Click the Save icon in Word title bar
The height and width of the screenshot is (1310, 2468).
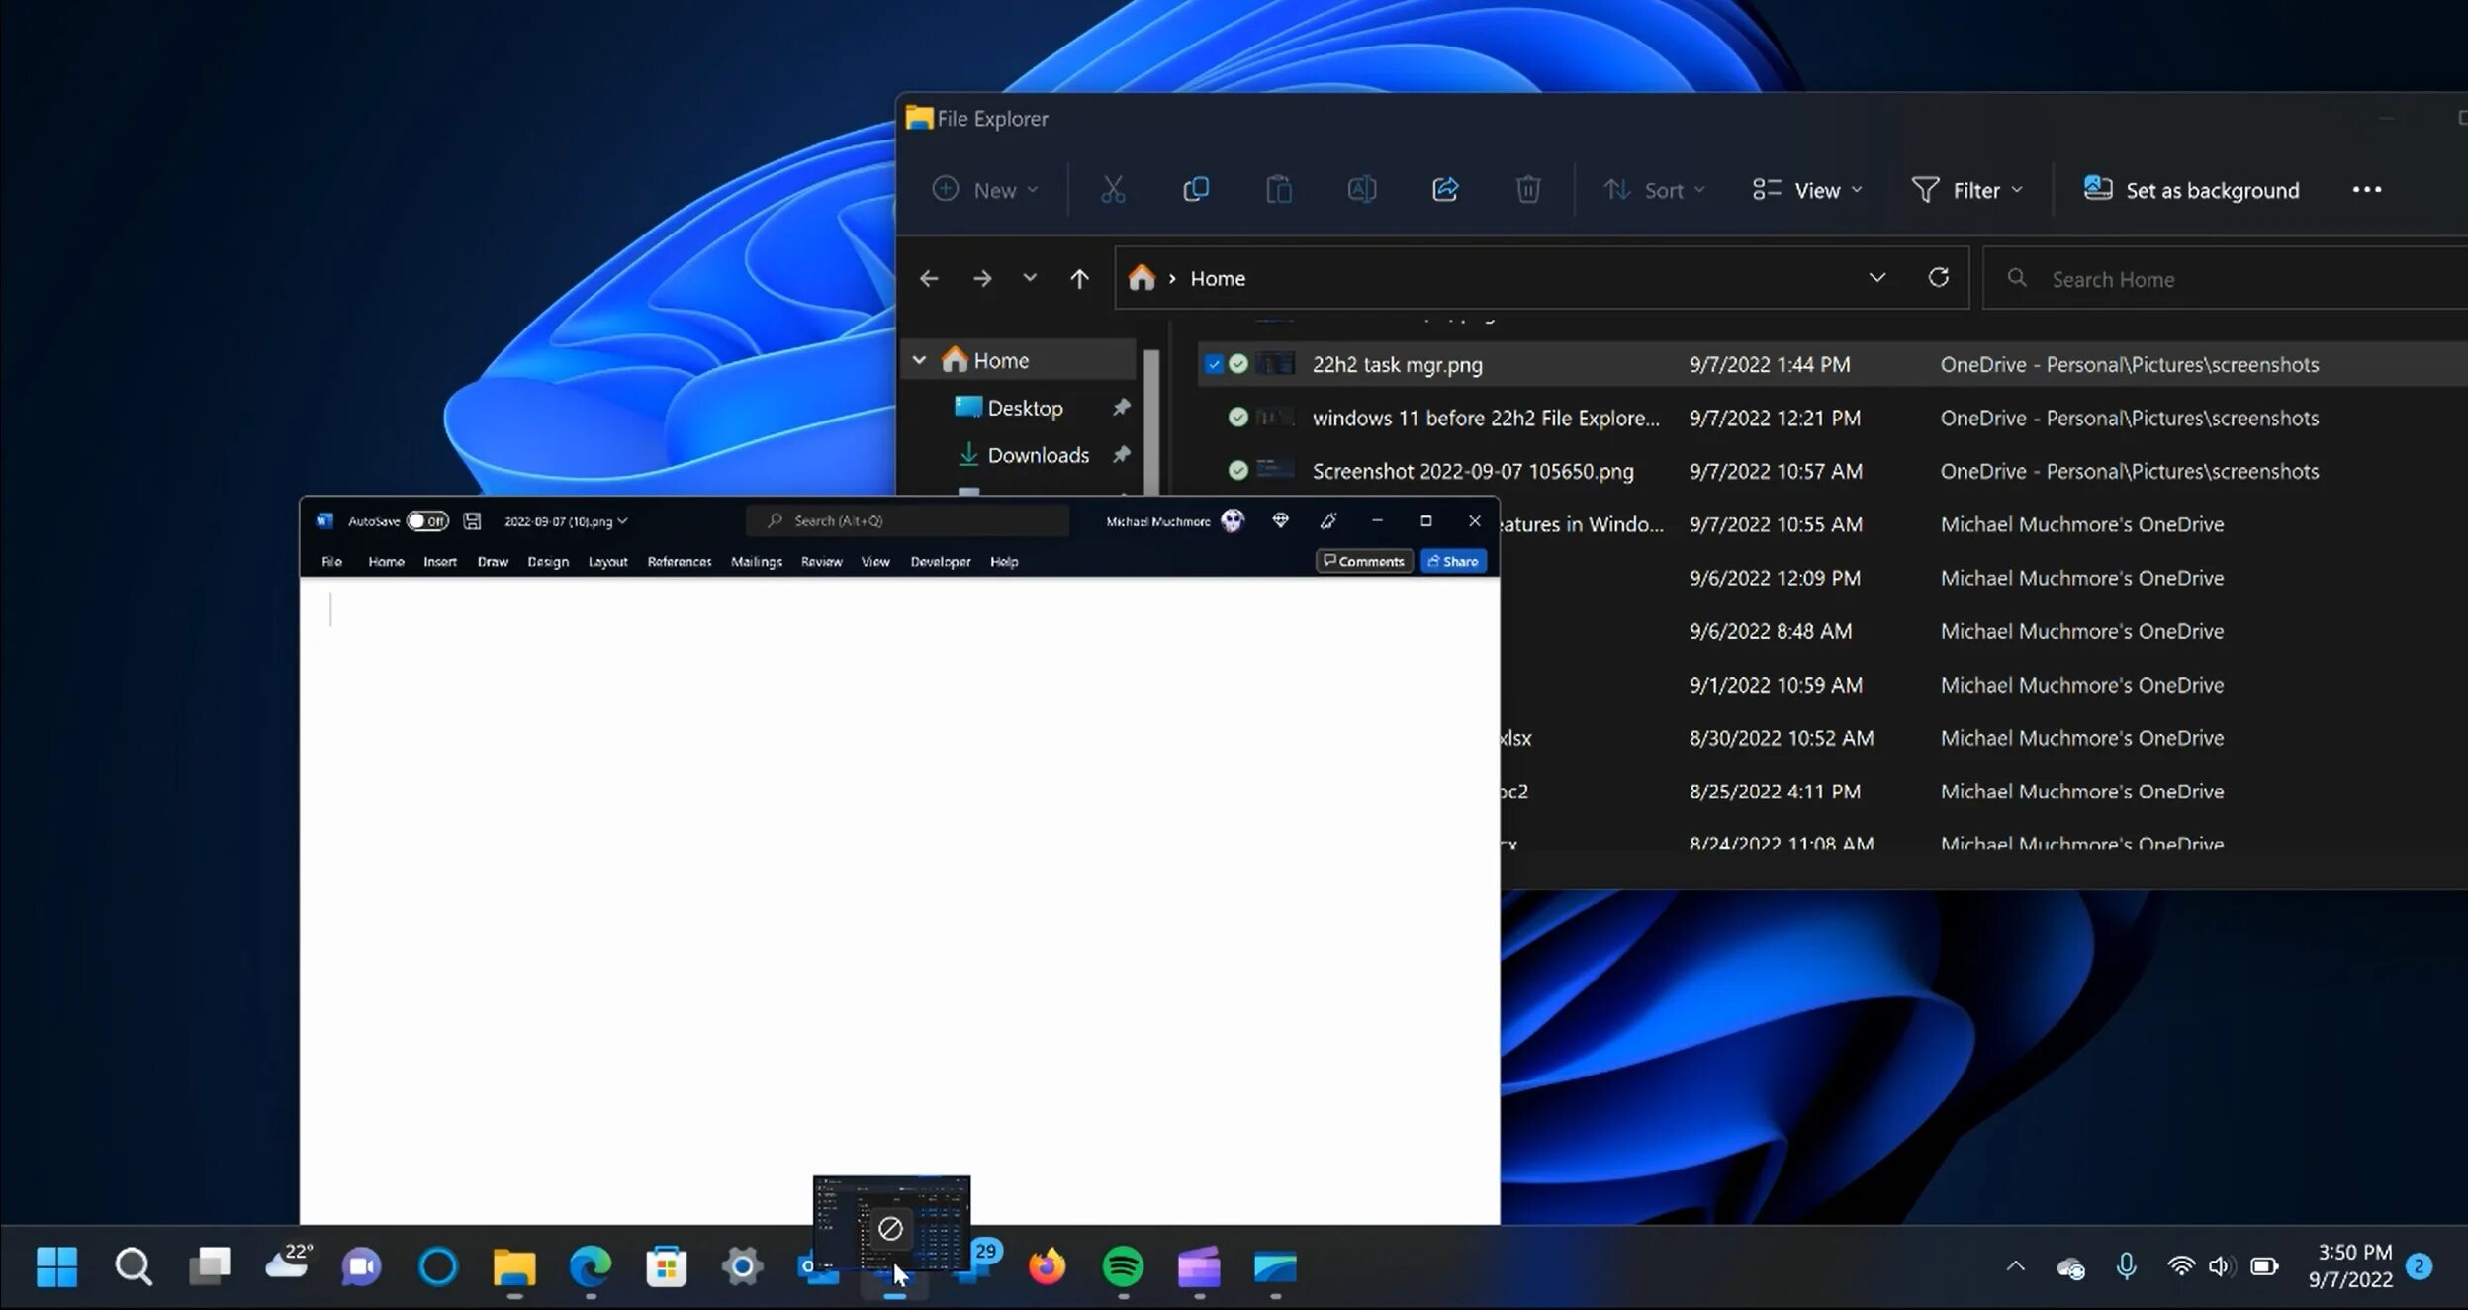point(472,521)
